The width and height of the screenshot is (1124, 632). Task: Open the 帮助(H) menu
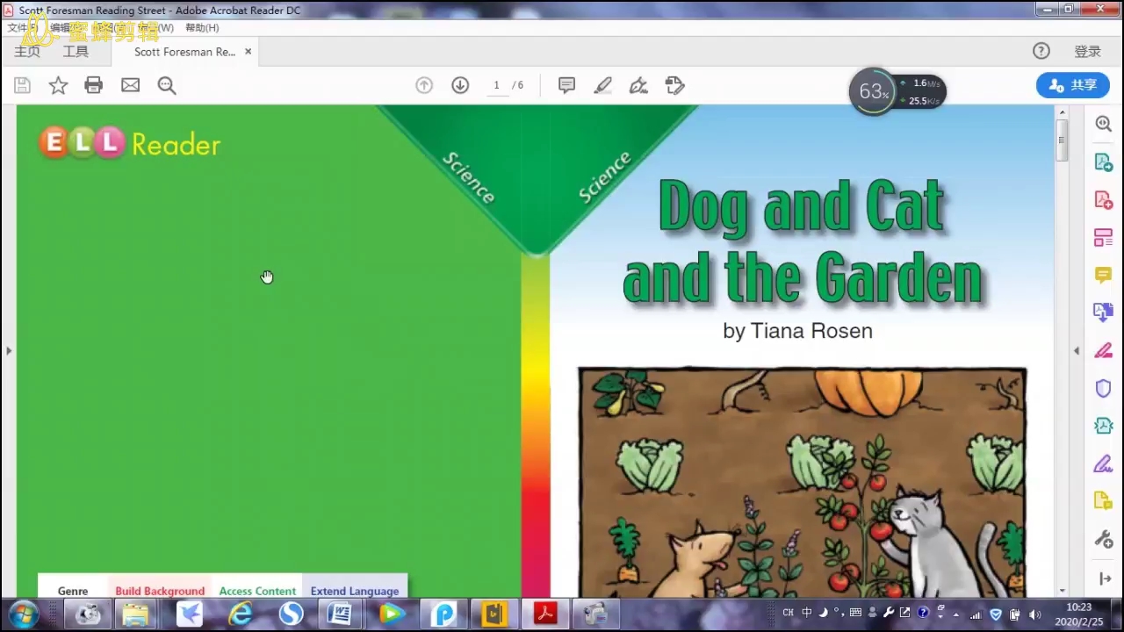(x=202, y=28)
